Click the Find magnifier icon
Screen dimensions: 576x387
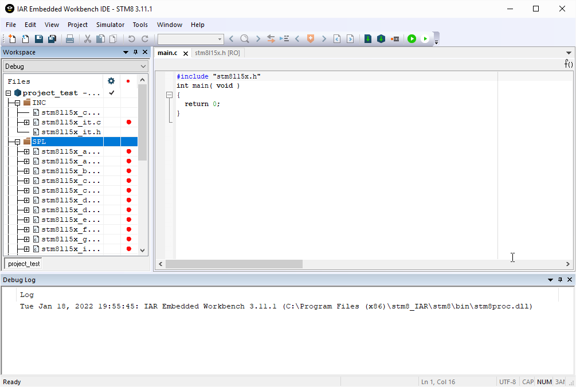244,38
